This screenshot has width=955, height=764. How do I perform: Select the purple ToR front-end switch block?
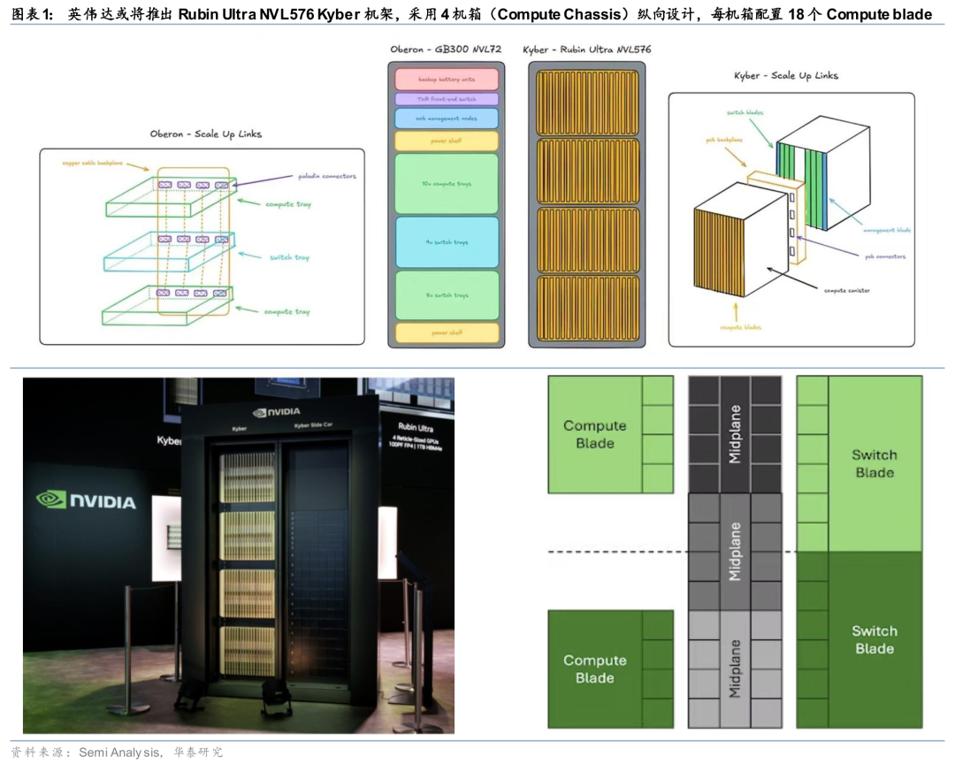[x=447, y=99]
